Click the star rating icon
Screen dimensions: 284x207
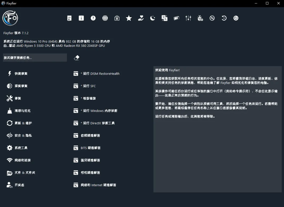[x=129, y=18]
